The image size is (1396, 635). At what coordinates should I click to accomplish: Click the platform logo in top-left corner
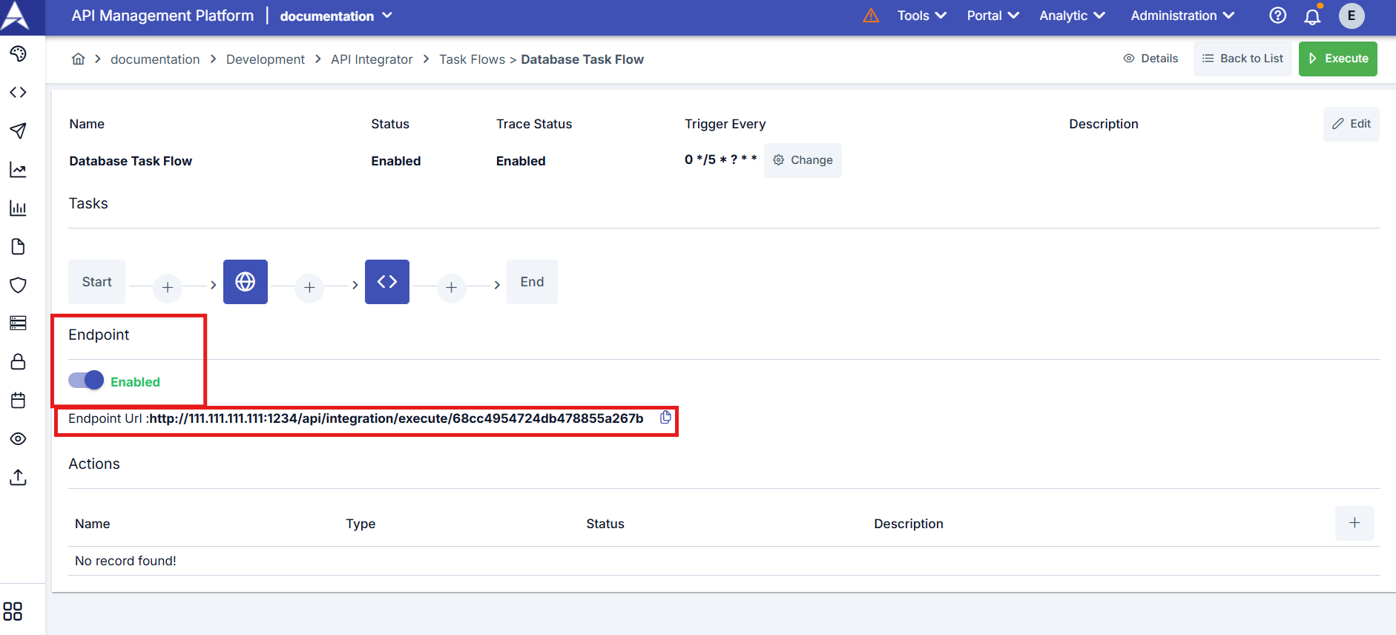pyautogui.click(x=15, y=16)
